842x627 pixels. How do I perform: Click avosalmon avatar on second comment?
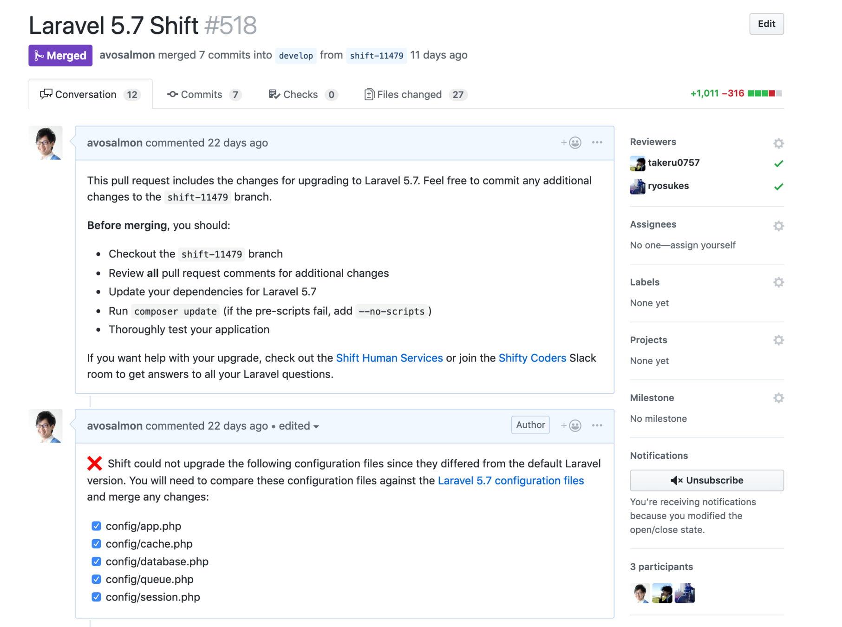coord(46,425)
